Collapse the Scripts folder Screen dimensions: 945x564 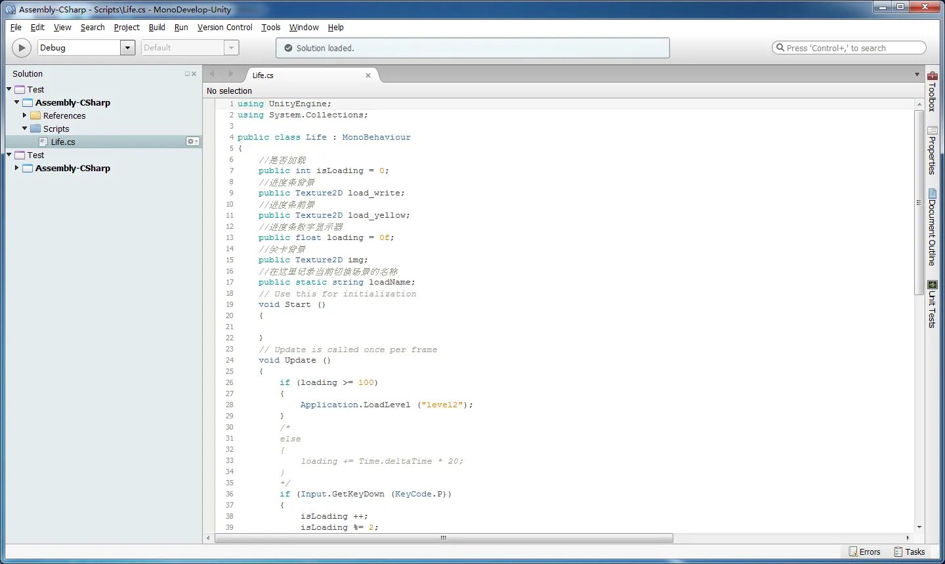[25, 129]
